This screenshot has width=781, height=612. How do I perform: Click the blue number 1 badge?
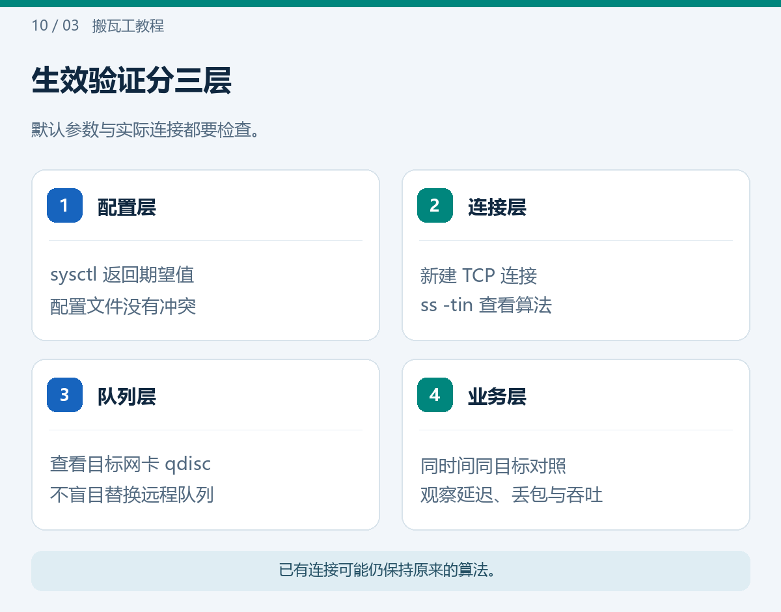point(64,205)
